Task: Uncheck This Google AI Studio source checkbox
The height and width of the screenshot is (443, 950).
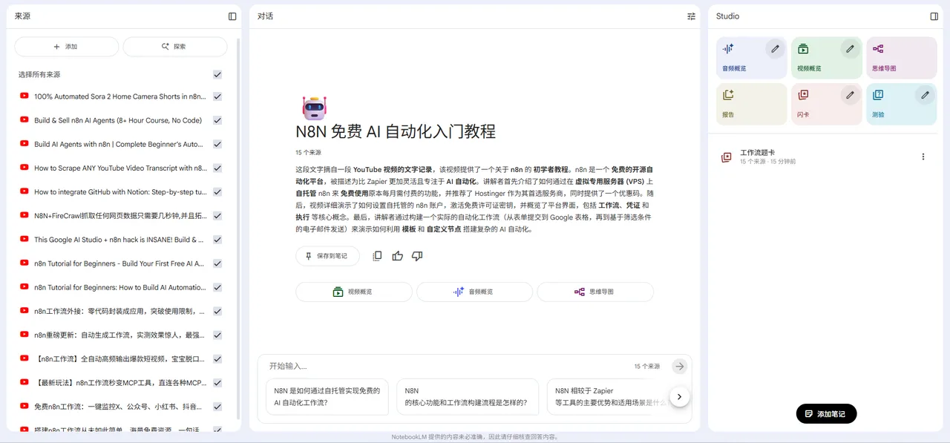Action: pos(217,240)
